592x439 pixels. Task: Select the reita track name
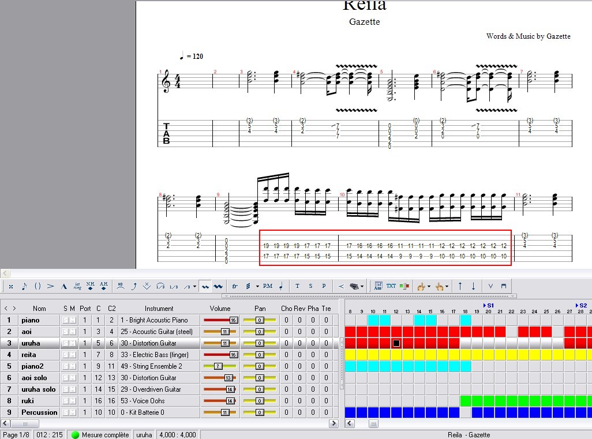coord(29,355)
